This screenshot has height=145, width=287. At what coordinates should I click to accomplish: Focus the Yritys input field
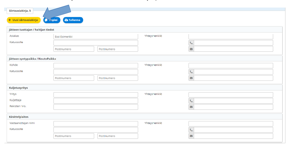pos(96,95)
